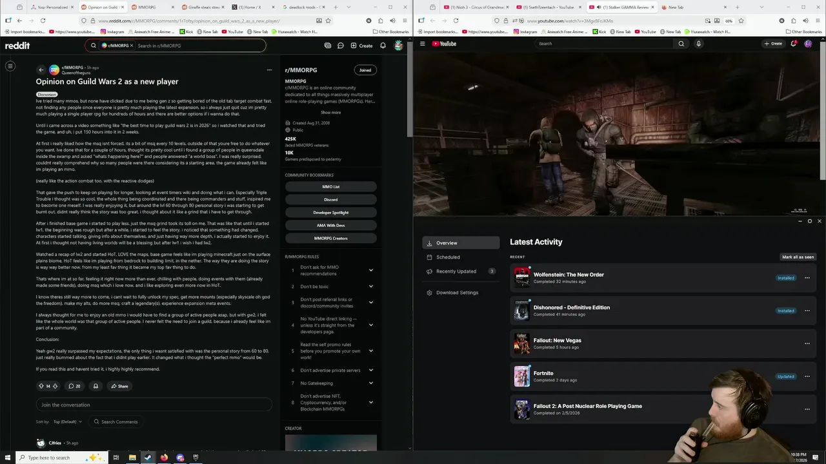Screen dimensions: 826x464
Task: Open the comment Sort by Top dropdown
Action: (67, 421)
